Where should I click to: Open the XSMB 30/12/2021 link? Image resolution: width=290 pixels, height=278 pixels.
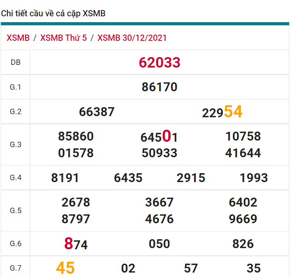[132, 38]
